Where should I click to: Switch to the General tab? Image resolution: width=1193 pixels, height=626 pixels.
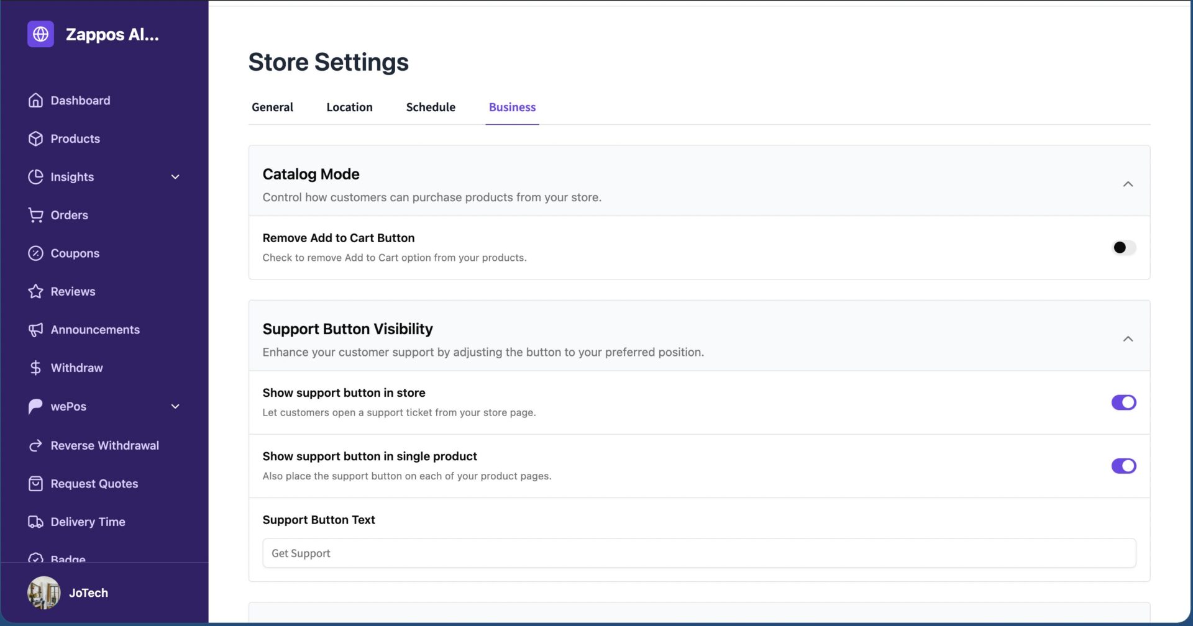click(272, 107)
